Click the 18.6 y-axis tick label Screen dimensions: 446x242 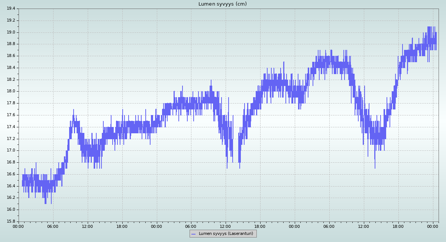point(11,56)
